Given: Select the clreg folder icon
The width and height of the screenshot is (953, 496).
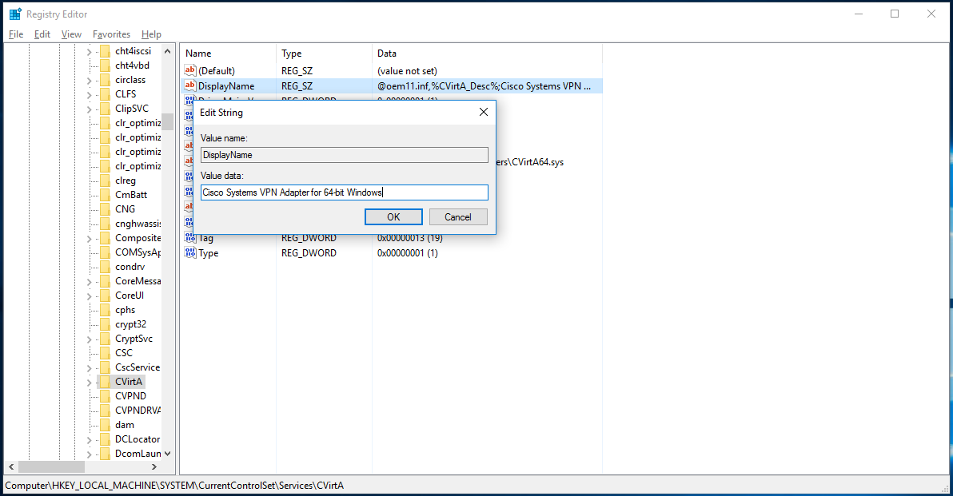Looking at the screenshot, I should 106,181.
